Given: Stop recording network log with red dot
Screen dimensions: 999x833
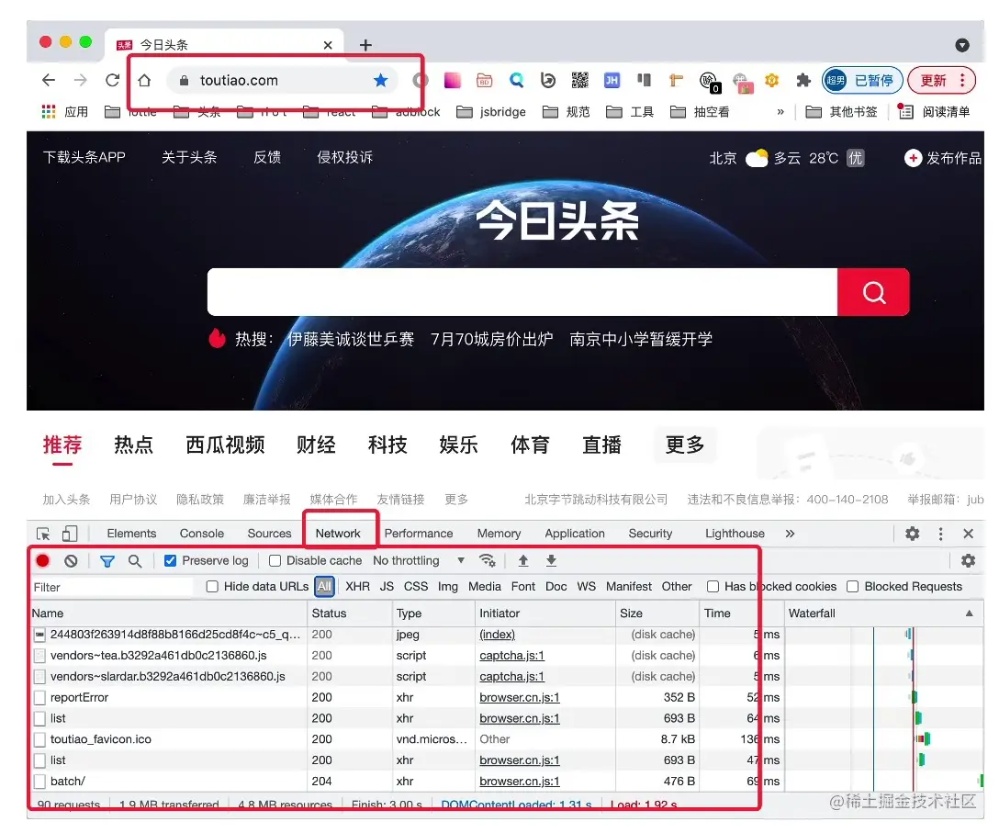Looking at the screenshot, I should (42, 561).
